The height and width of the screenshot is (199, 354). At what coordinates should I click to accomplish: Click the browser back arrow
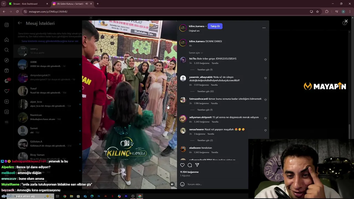tap(4, 12)
